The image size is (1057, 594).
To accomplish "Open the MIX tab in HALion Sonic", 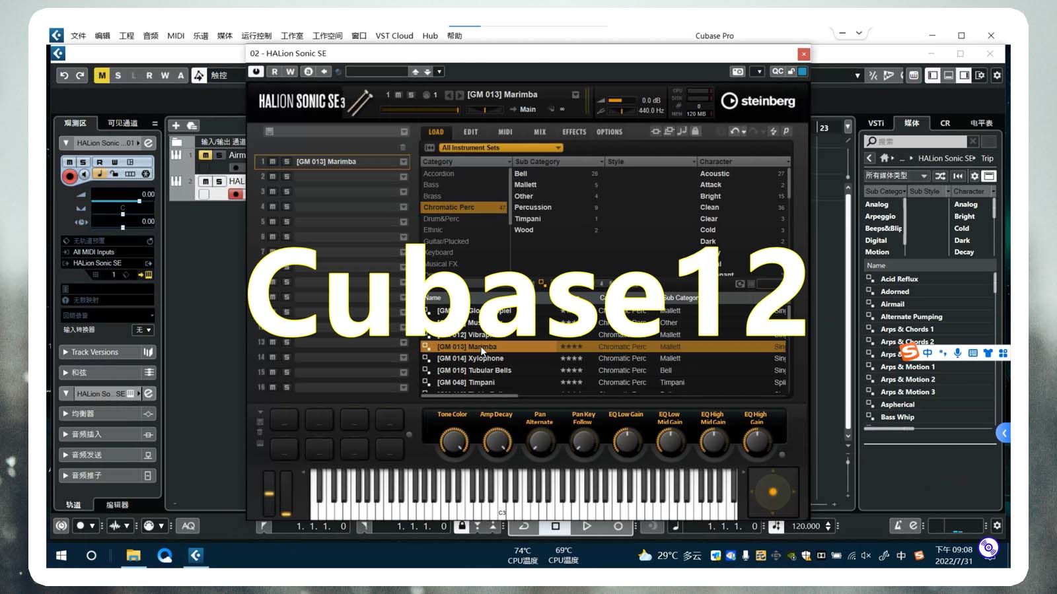I will point(540,132).
